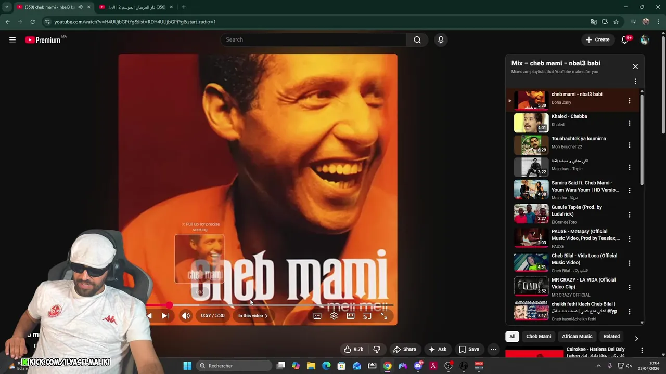Open player settings gear

(x=334, y=316)
